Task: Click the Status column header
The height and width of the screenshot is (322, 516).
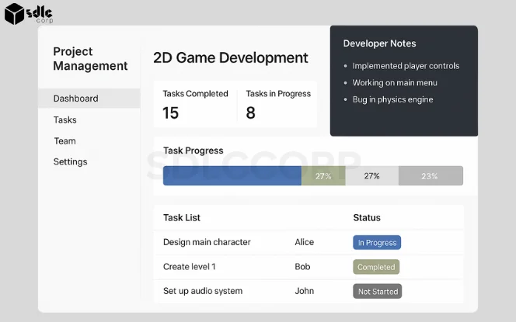Action: click(x=367, y=217)
